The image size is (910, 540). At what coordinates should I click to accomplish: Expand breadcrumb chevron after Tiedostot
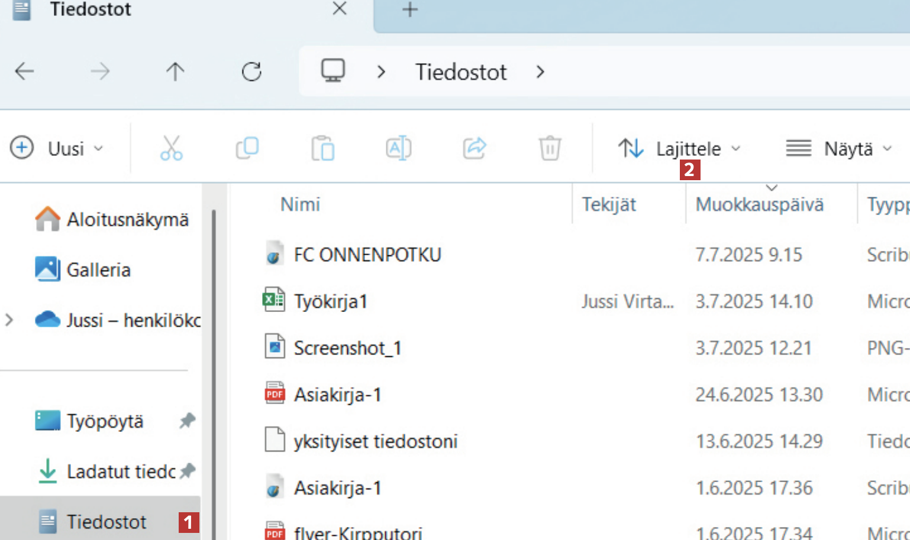[x=540, y=72]
